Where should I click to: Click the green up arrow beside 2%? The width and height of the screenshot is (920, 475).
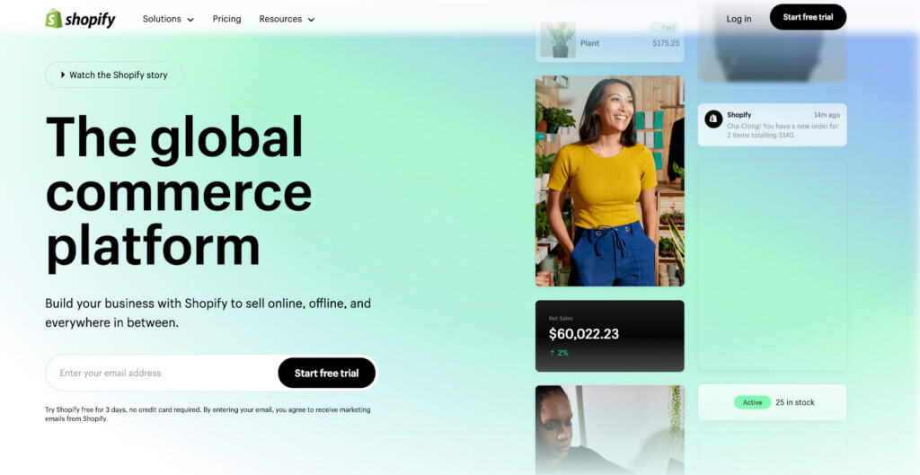pos(552,353)
